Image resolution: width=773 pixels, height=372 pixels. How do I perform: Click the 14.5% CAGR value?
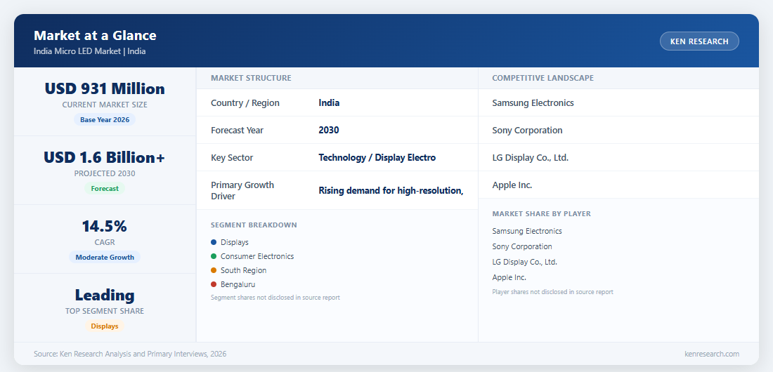click(105, 226)
